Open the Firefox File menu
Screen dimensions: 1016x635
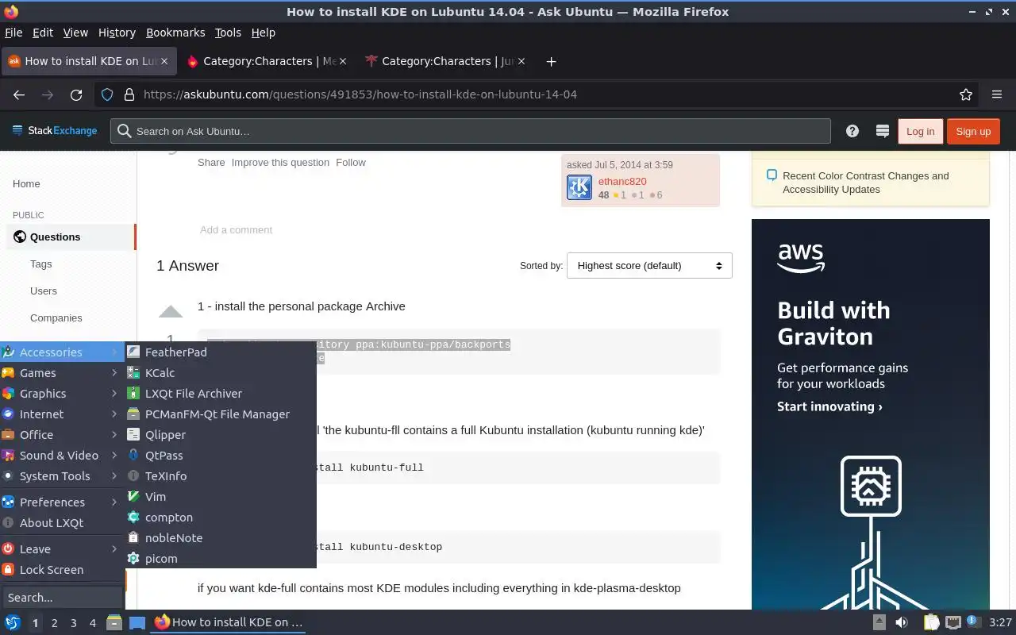13,33
